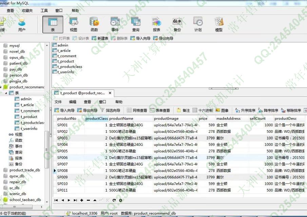Click the left tree vertical scrollbar
Screen dimensions: 307x217
(x=47, y=150)
